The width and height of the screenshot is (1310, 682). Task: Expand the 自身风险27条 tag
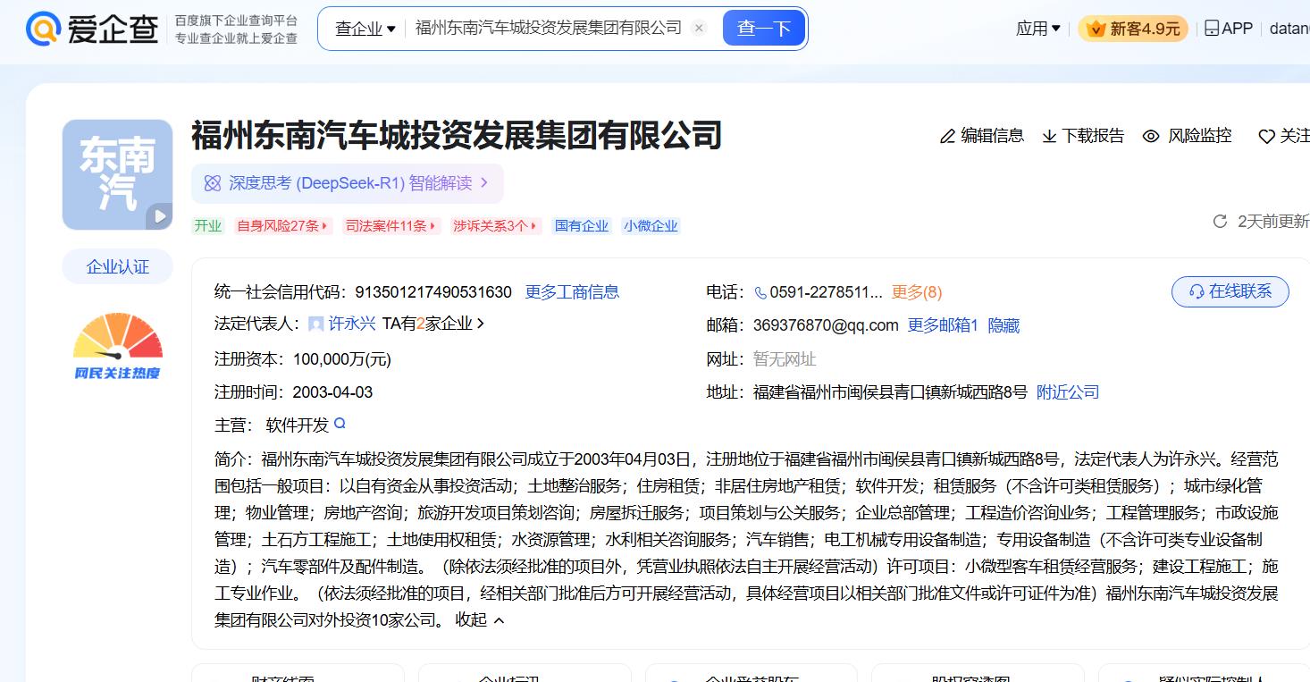282,226
